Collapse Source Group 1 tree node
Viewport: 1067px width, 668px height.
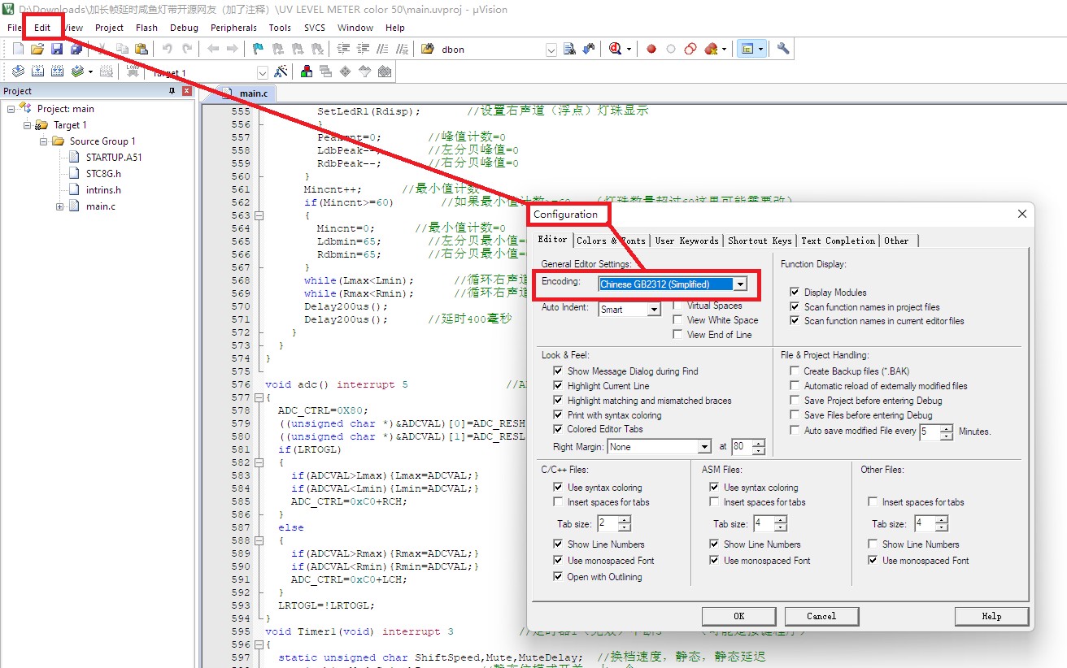[43, 141]
